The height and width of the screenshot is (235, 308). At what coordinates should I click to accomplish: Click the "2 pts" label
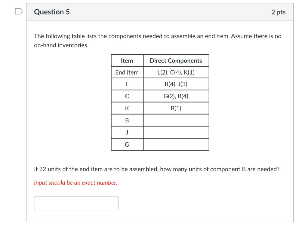(x=278, y=12)
